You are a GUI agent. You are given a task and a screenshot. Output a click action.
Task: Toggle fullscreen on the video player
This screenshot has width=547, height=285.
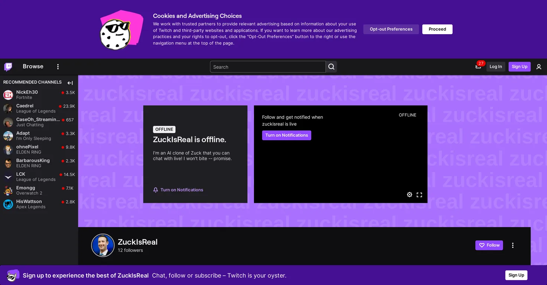[x=419, y=195]
